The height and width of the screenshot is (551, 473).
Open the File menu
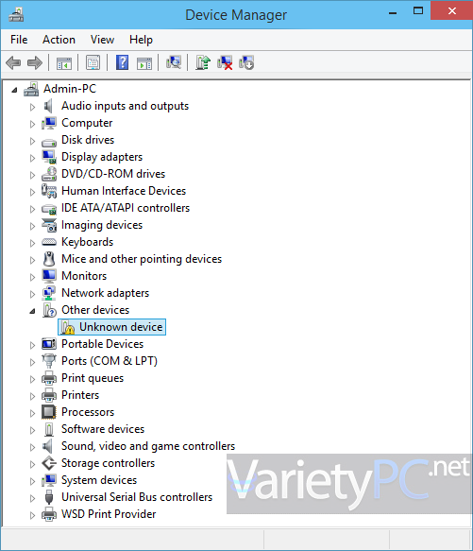(x=19, y=40)
